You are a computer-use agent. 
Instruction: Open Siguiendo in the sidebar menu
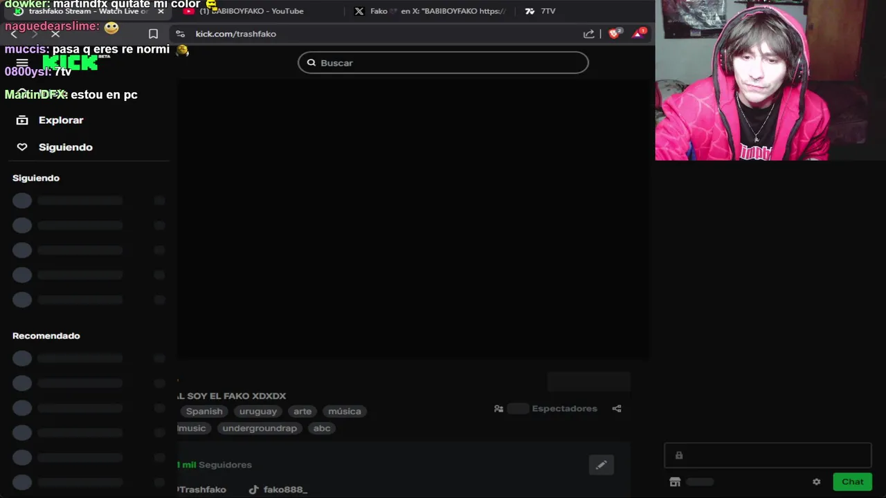click(x=66, y=147)
